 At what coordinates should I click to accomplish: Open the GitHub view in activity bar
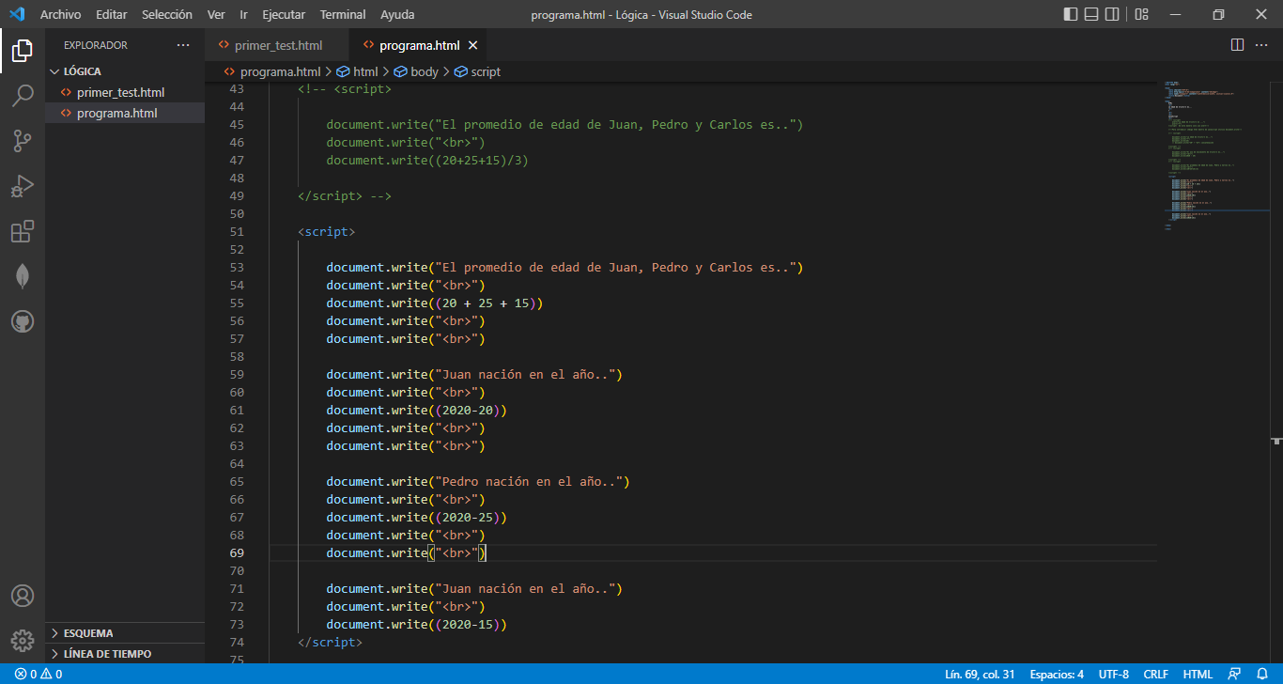tap(23, 321)
